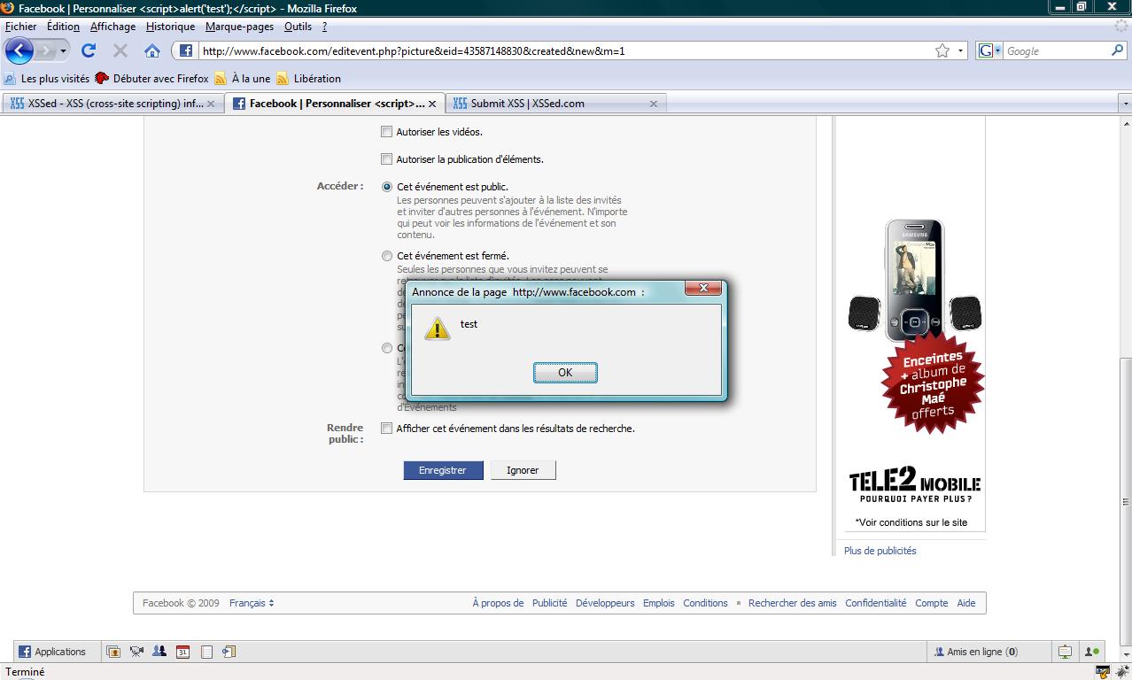Open 'Débuter avec Firefox' bookmark

[x=151, y=79]
